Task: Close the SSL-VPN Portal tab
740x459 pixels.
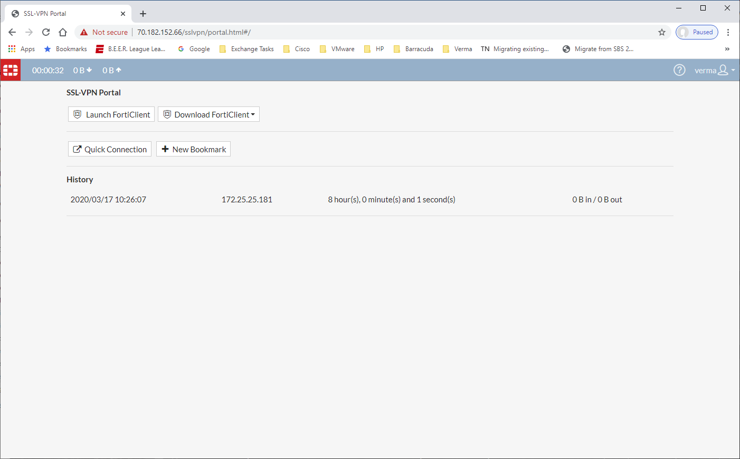Action: click(123, 14)
